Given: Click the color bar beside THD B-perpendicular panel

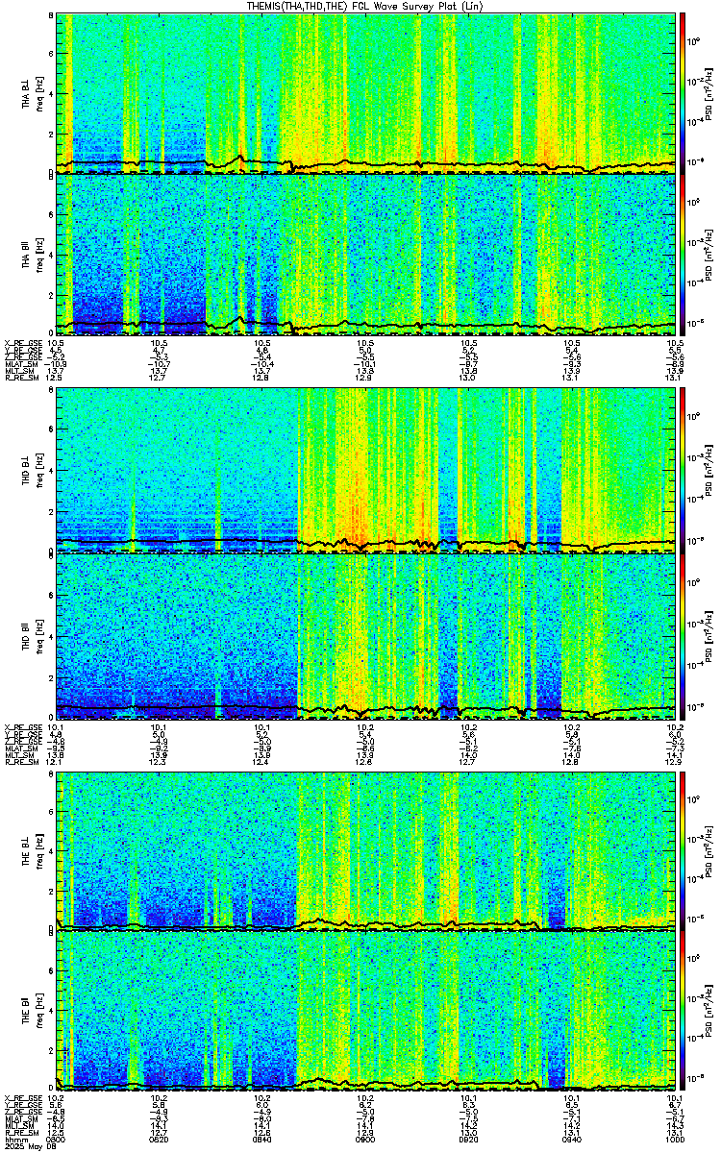Looking at the screenshot, I should (683, 471).
